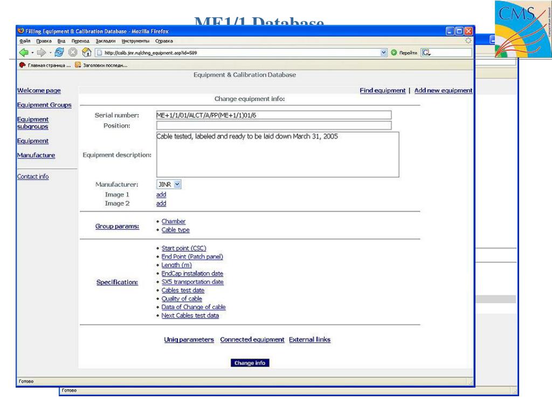Click the empty Position field
Screen dimensions: 552x414
pyautogui.click(x=274, y=125)
